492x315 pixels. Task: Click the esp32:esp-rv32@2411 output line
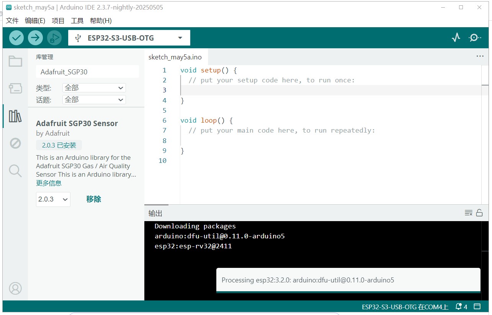click(193, 246)
